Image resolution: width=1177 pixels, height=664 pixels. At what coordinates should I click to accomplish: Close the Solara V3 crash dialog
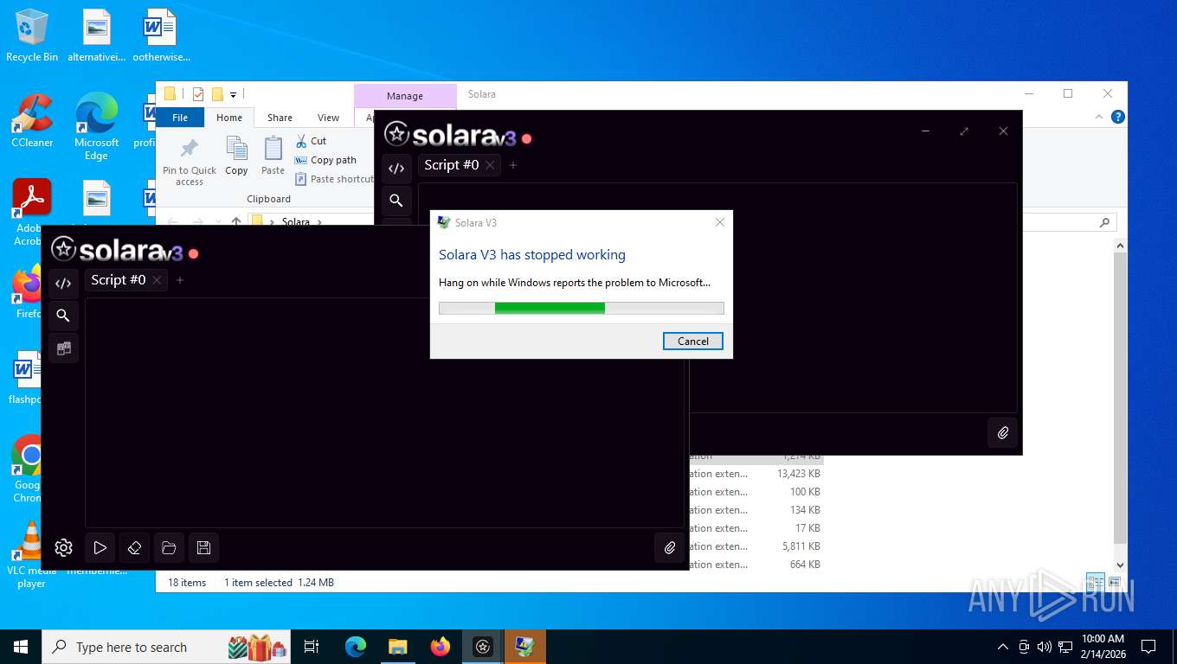719,222
